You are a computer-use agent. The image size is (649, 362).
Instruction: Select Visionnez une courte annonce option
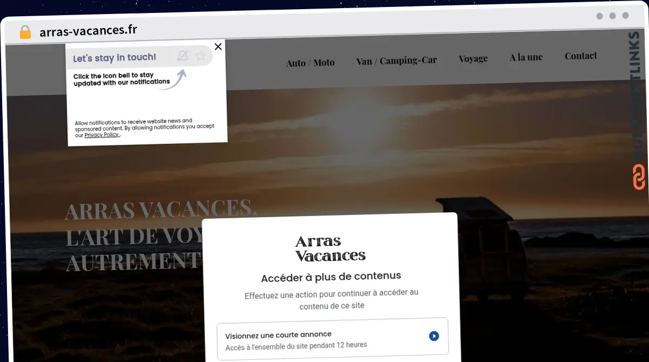333,339
